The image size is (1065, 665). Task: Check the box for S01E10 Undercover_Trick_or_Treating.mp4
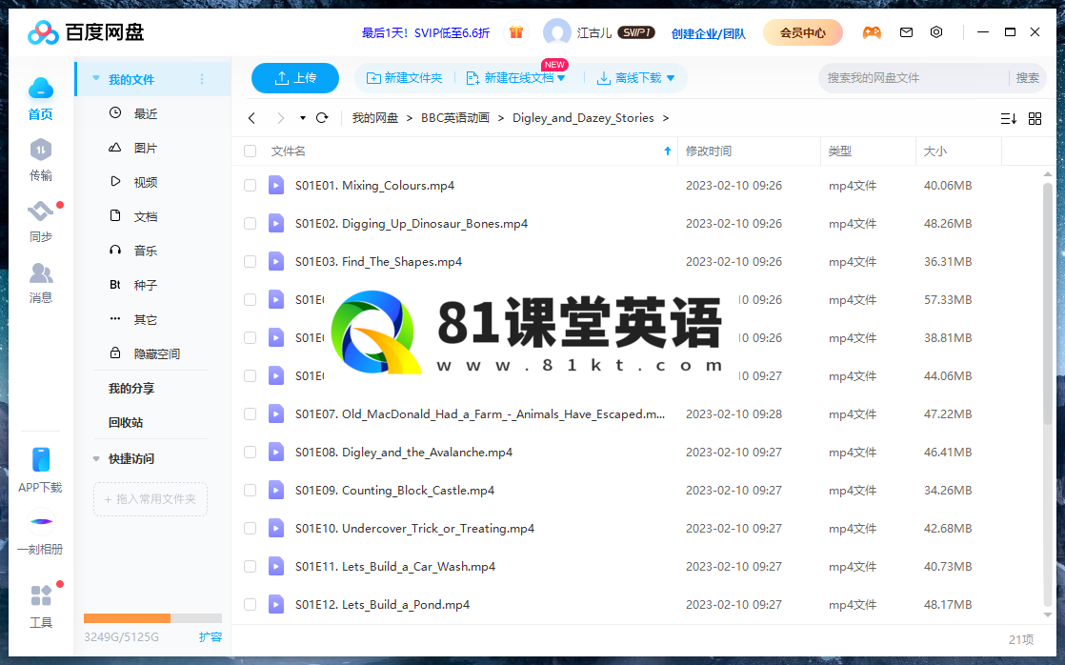pos(250,528)
